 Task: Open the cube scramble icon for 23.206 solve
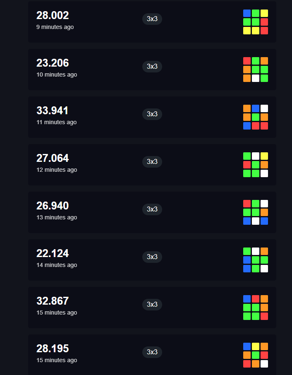pos(256,70)
